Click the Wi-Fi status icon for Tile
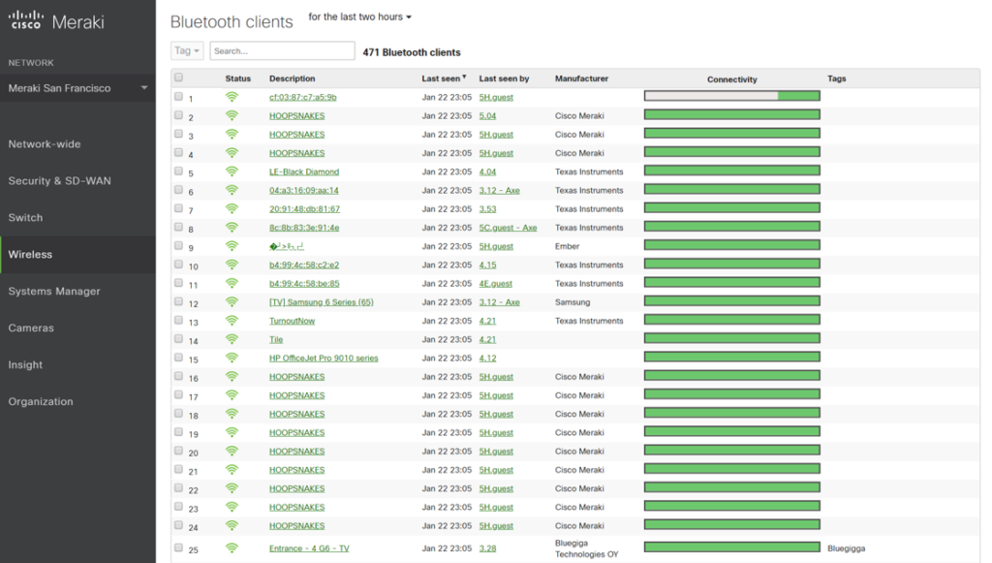This screenshot has height=563, width=992. (232, 339)
